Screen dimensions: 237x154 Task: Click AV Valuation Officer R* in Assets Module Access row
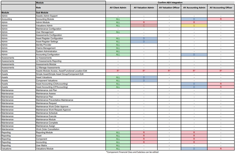[x=169, y=71]
